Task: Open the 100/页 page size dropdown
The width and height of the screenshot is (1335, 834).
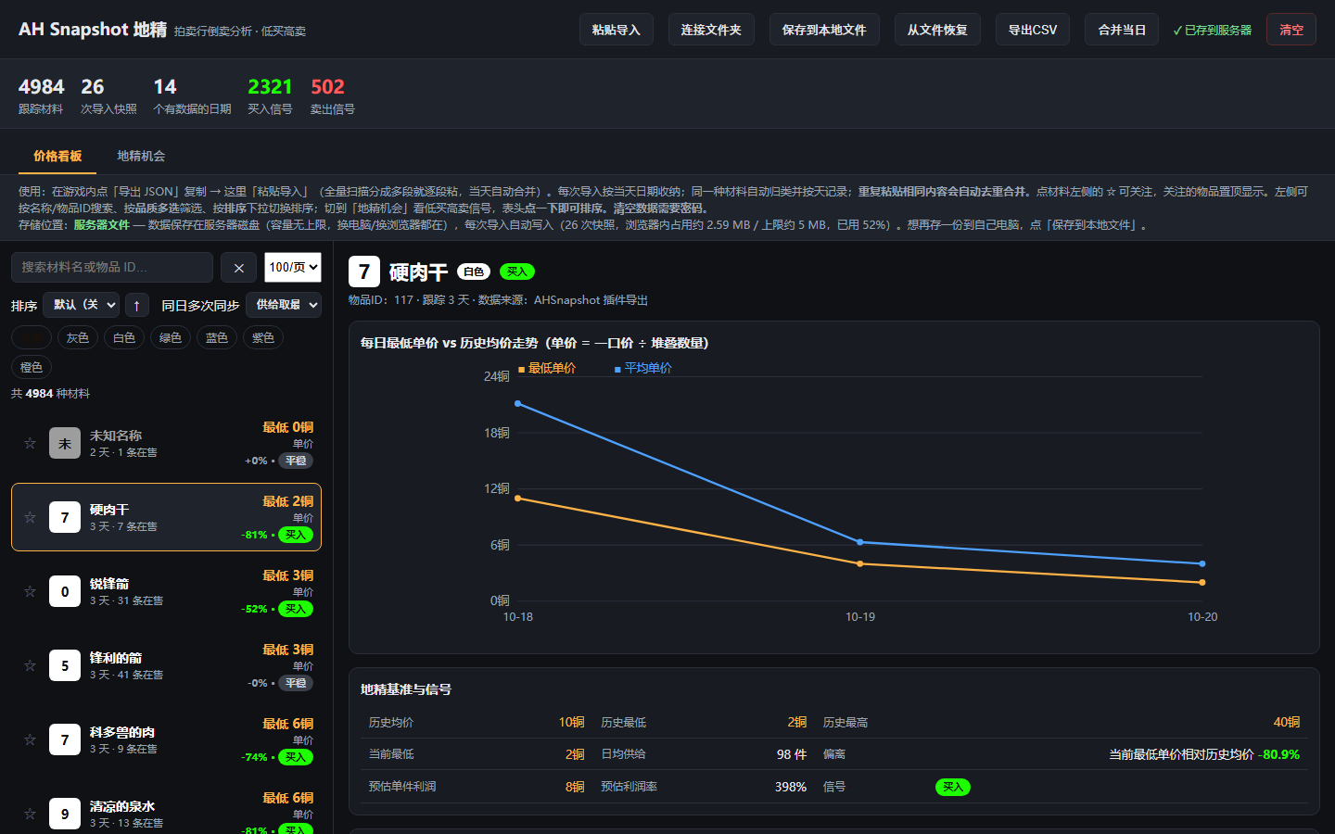Action: tap(293, 267)
